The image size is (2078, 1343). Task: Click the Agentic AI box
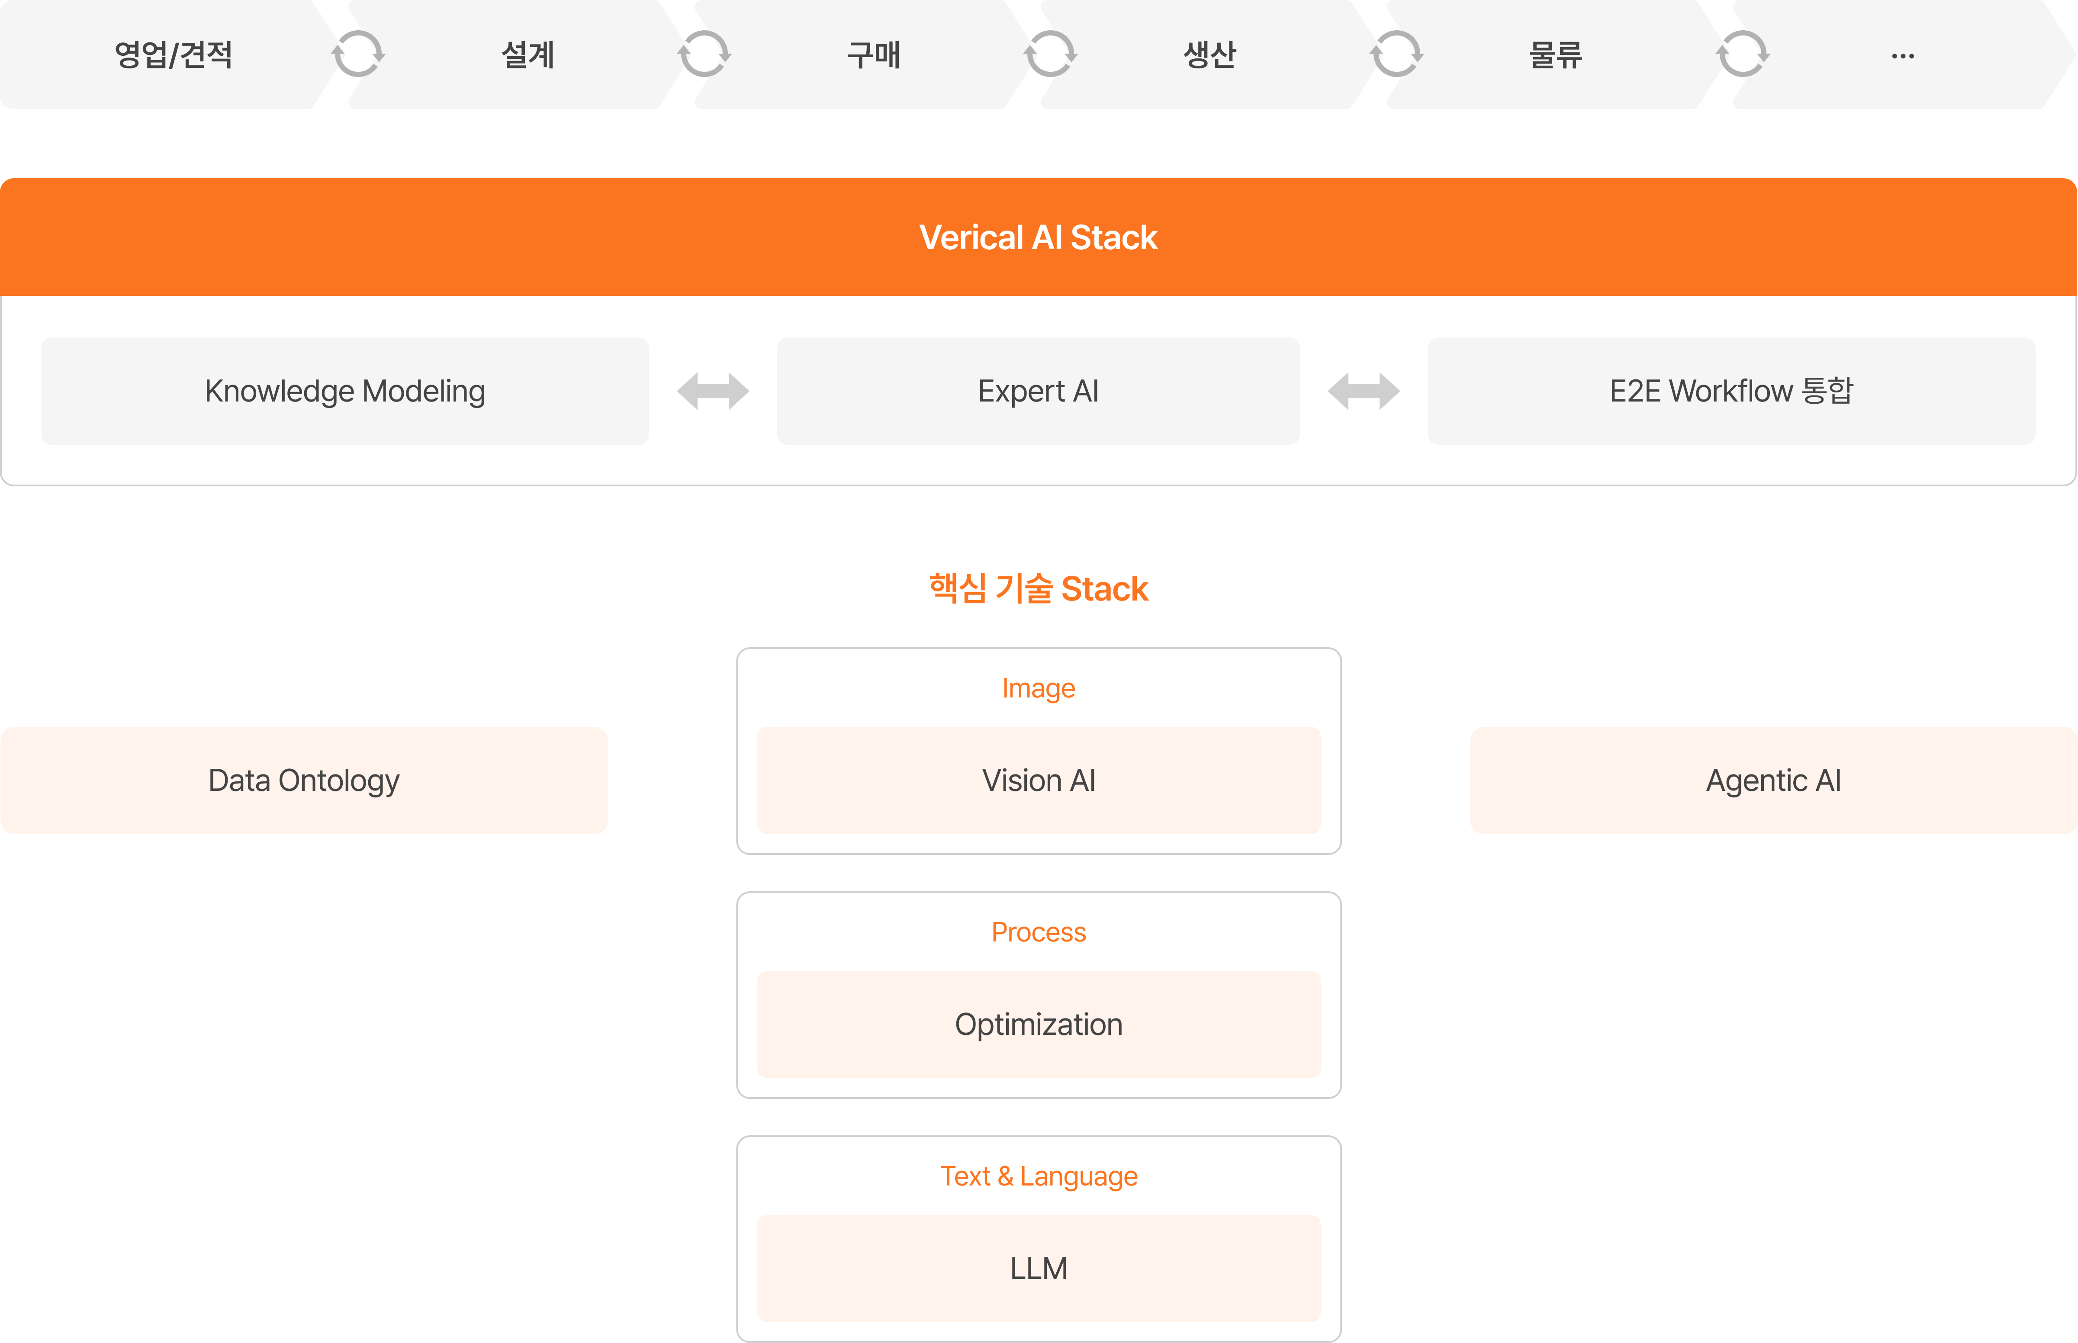tap(1773, 781)
